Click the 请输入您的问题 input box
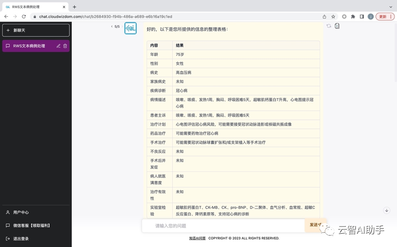This screenshot has width=397, height=247. 223,226
